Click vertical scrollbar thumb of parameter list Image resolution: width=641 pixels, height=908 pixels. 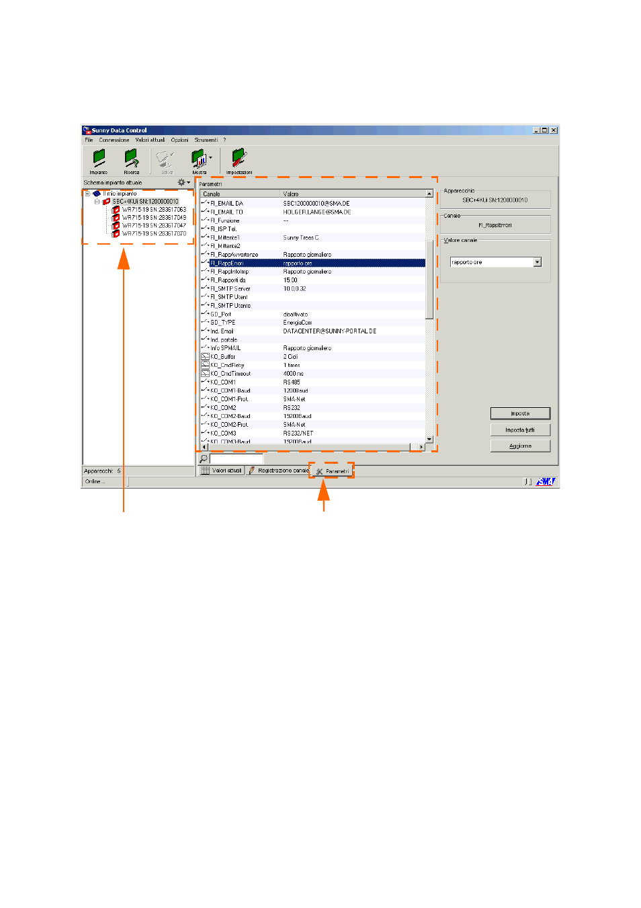[x=429, y=279]
